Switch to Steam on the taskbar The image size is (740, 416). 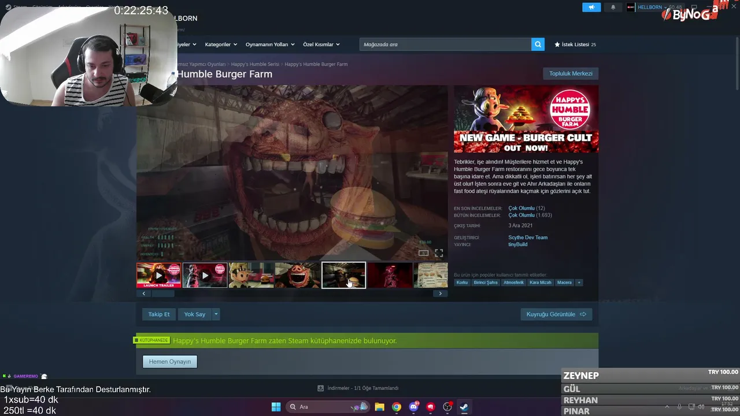coord(464,407)
